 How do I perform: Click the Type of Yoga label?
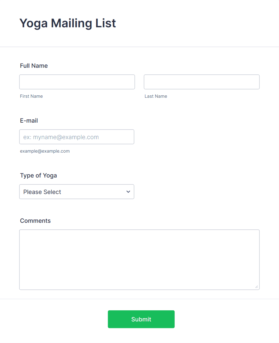pos(38,175)
